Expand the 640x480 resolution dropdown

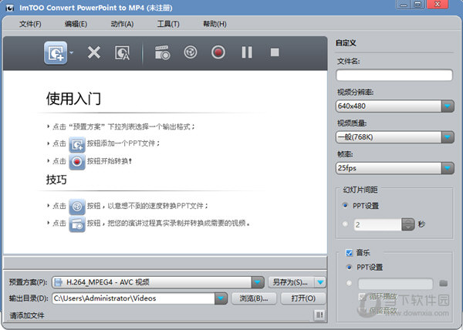coord(448,106)
